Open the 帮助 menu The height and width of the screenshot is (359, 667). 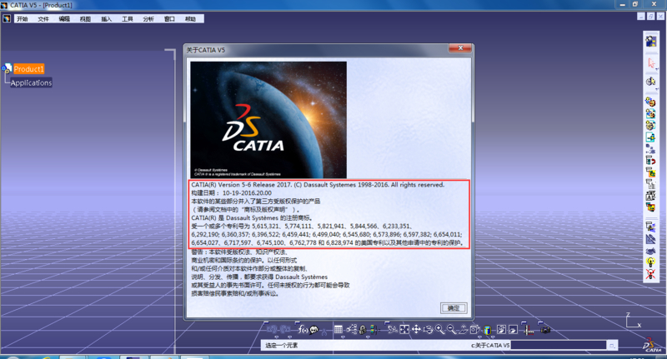pyautogui.click(x=190, y=18)
